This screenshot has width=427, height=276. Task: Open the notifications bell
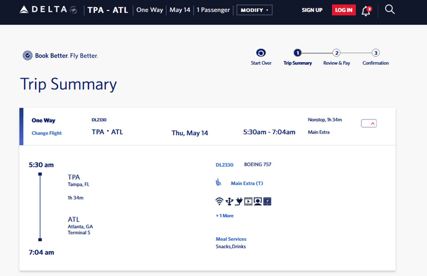366,11
